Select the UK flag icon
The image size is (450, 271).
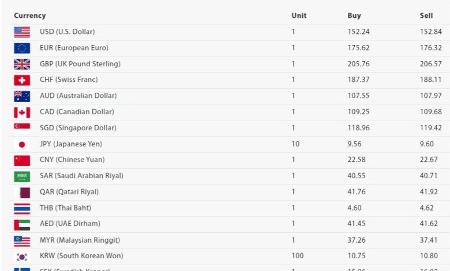[22, 64]
